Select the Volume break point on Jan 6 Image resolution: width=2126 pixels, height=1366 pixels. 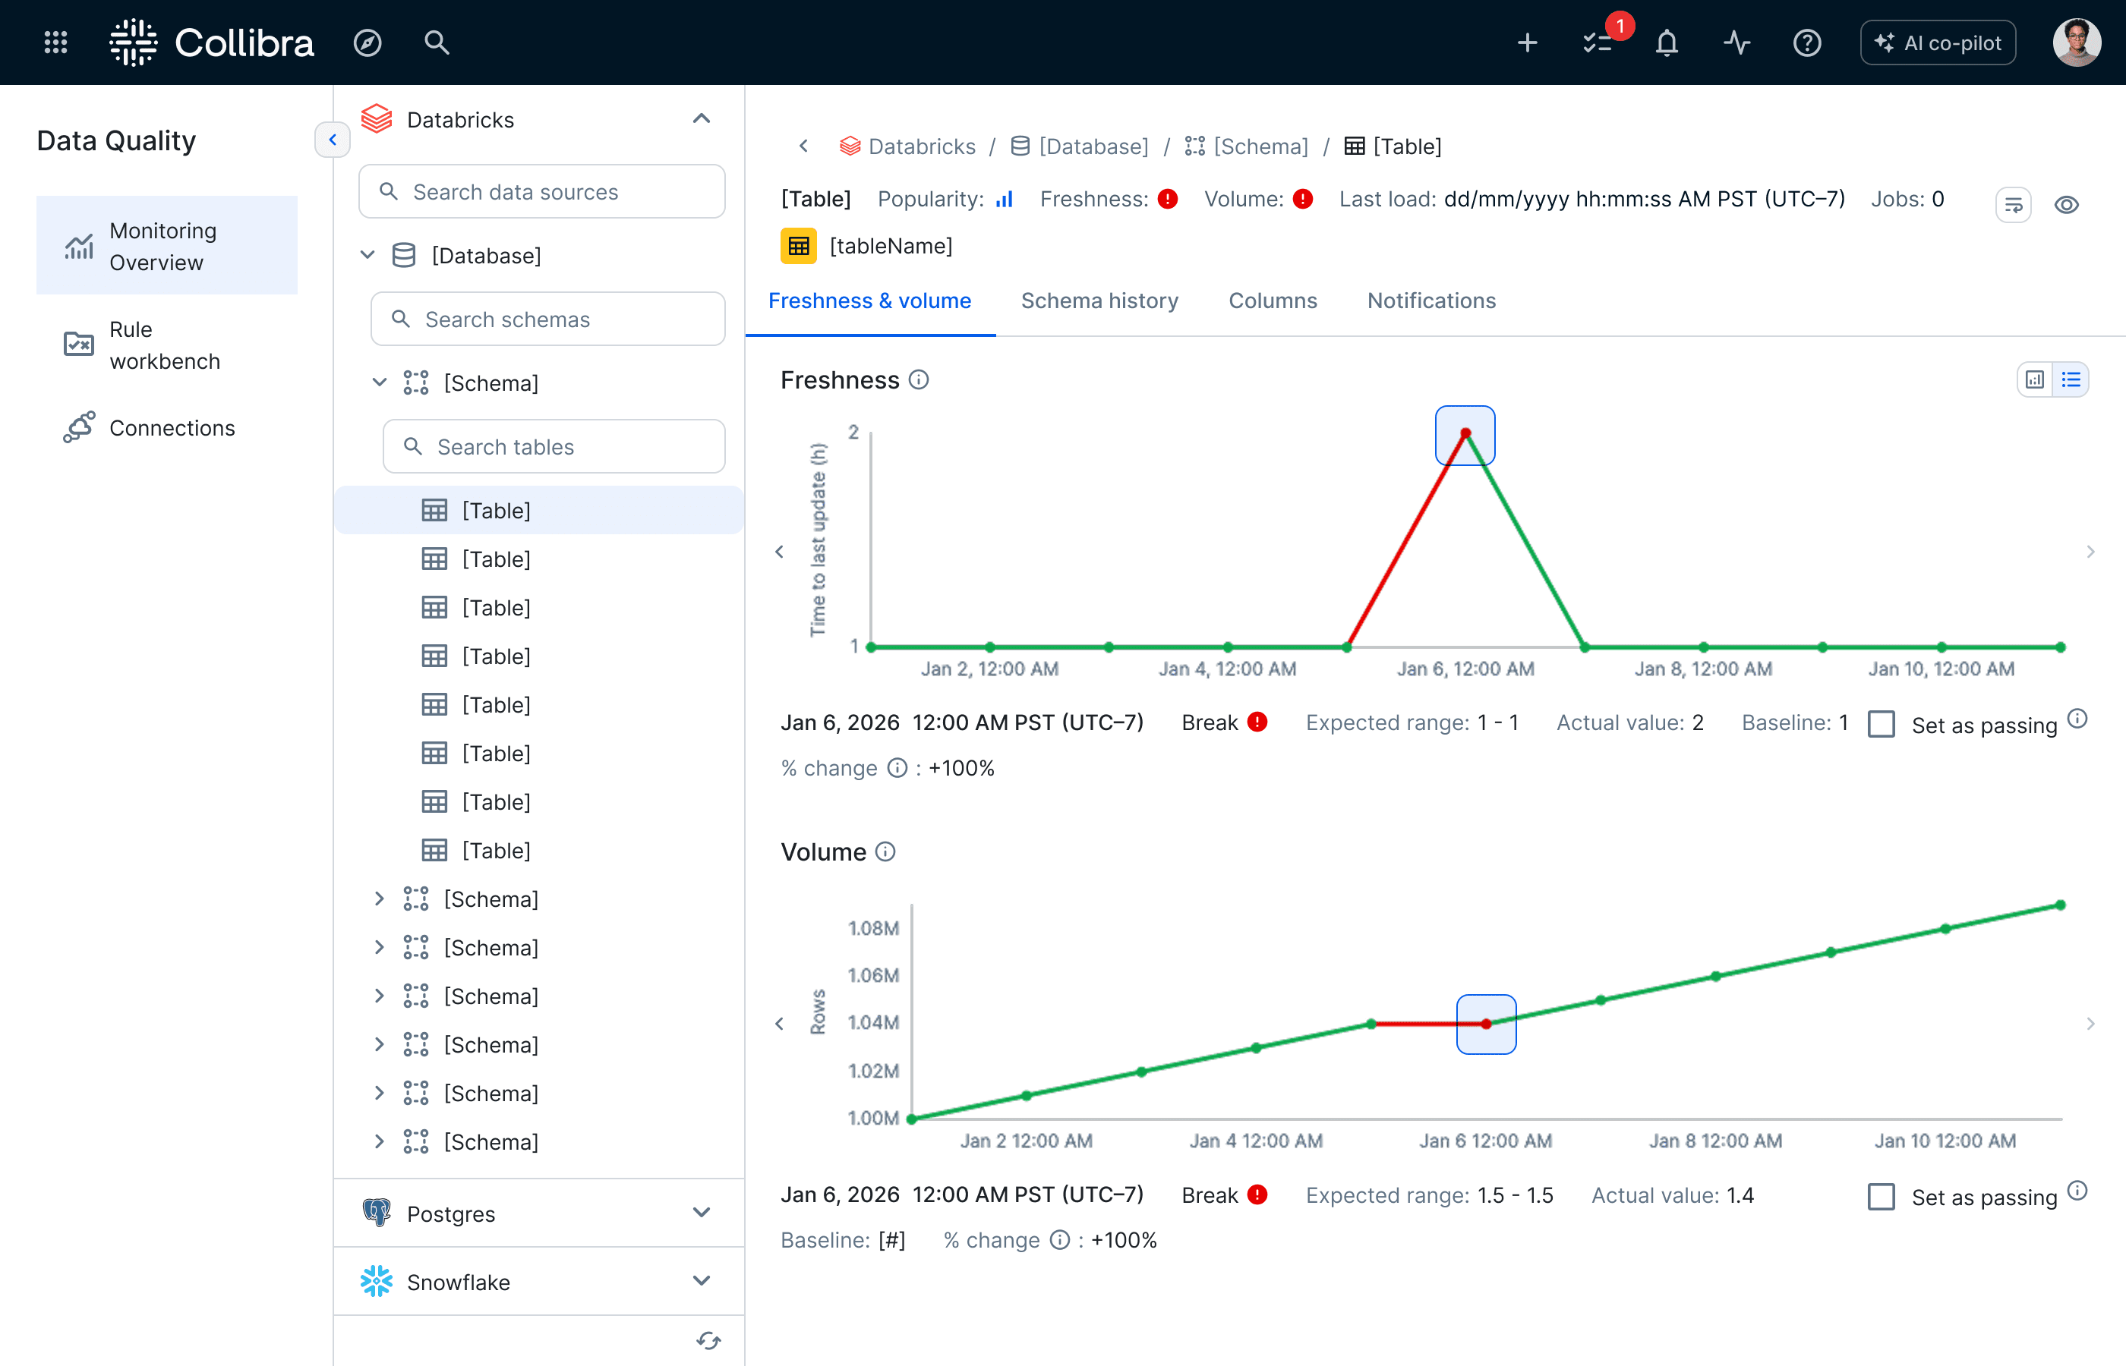coord(1486,1024)
